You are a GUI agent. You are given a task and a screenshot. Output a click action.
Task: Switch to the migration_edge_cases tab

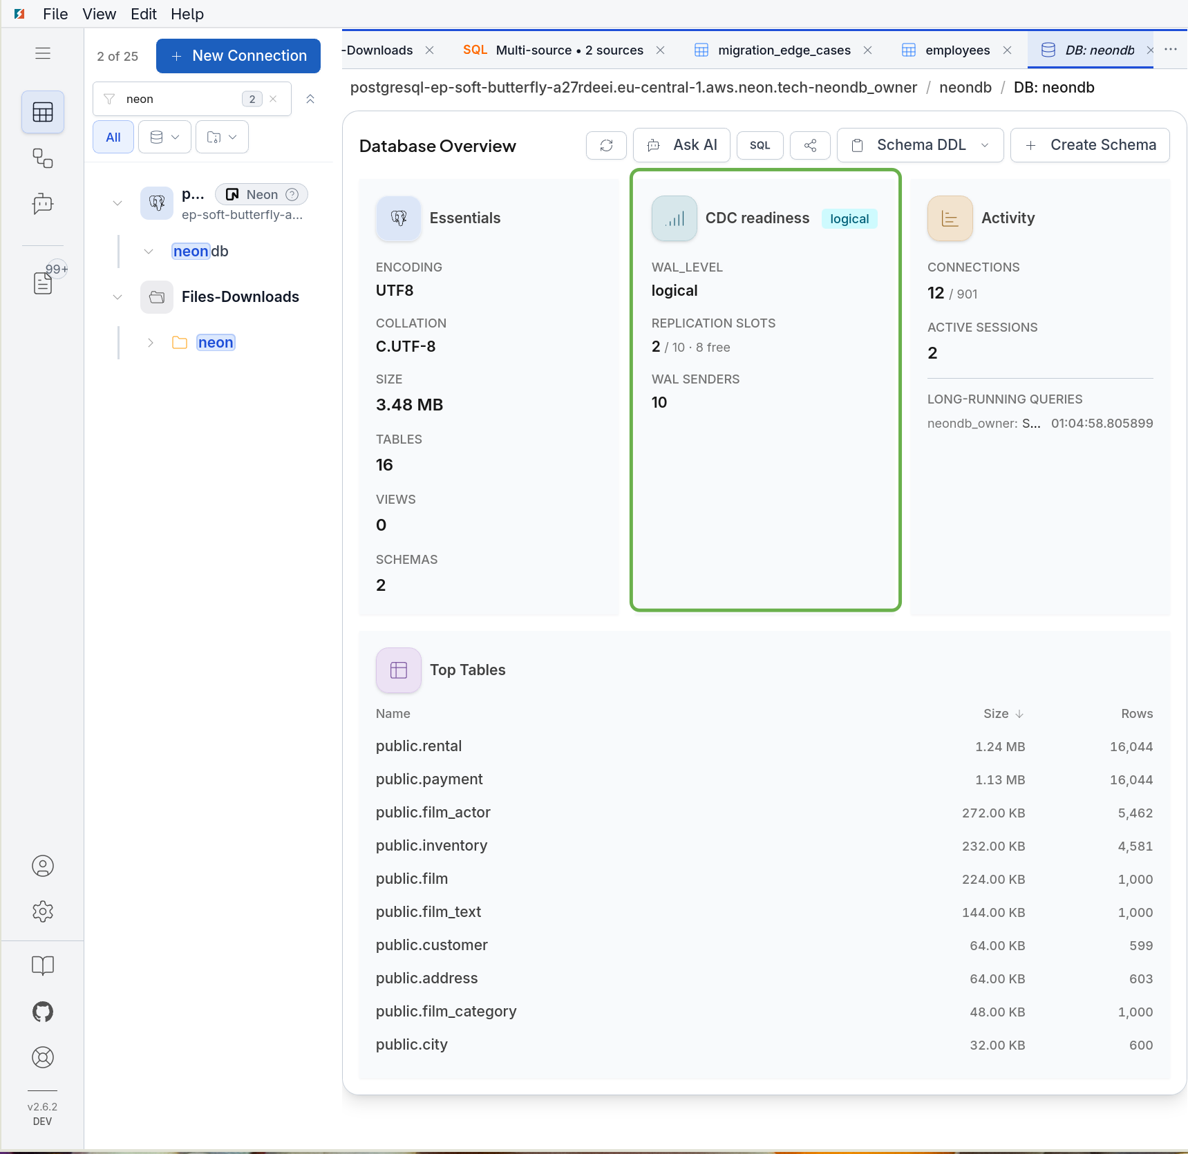pos(784,50)
